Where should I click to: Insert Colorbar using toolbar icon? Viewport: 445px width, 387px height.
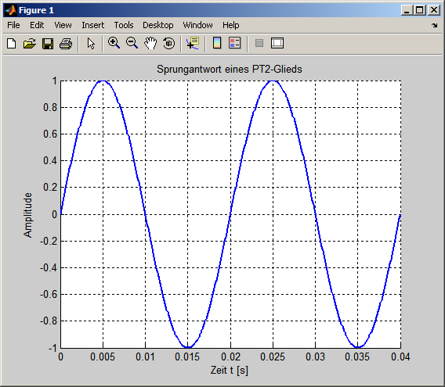[217, 43]
